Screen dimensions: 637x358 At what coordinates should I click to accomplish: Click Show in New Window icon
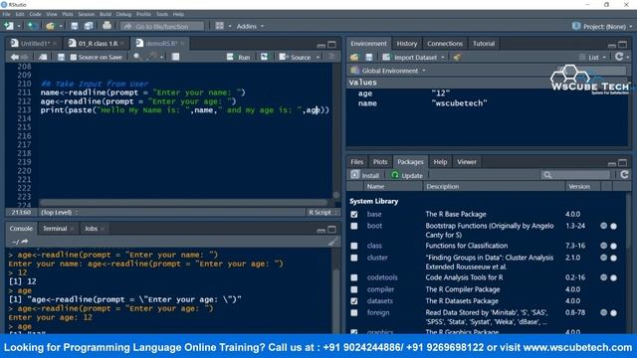point(42,58)
